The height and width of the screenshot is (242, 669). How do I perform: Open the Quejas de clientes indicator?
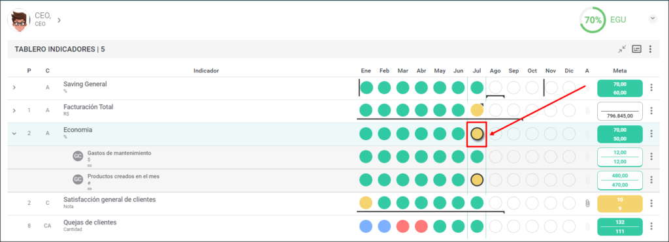tap(90, 222)
